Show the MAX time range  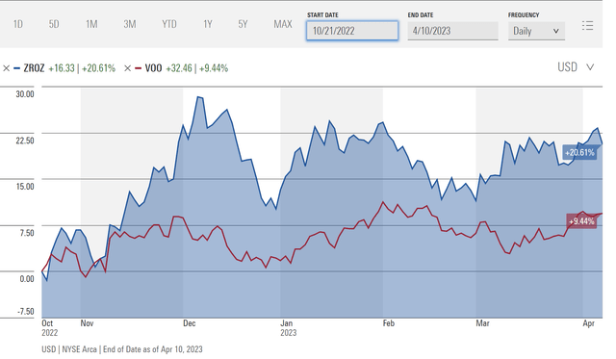(283, 24)
